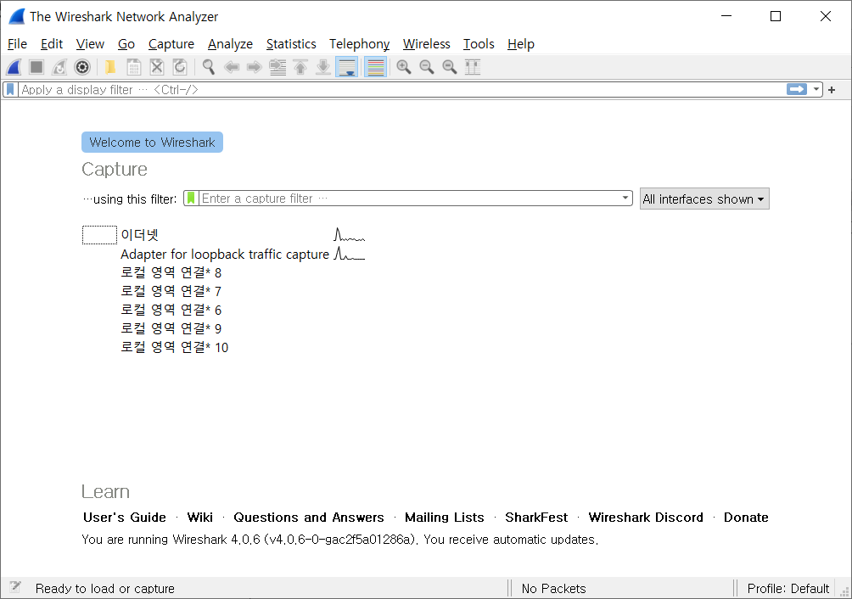Open the View menu

(x=90, y=44)
